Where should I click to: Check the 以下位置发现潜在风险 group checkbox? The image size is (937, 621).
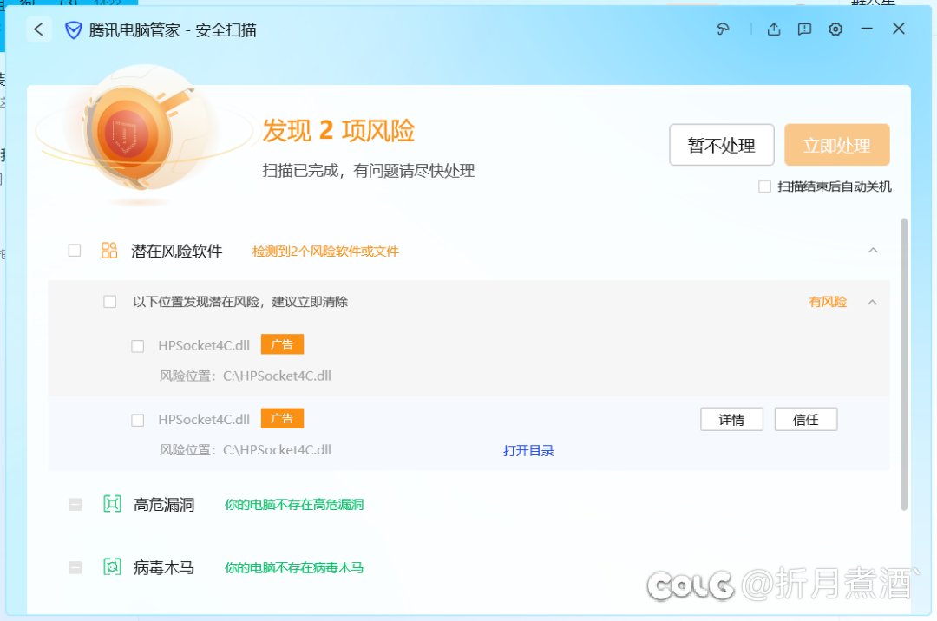coord(110,302)
